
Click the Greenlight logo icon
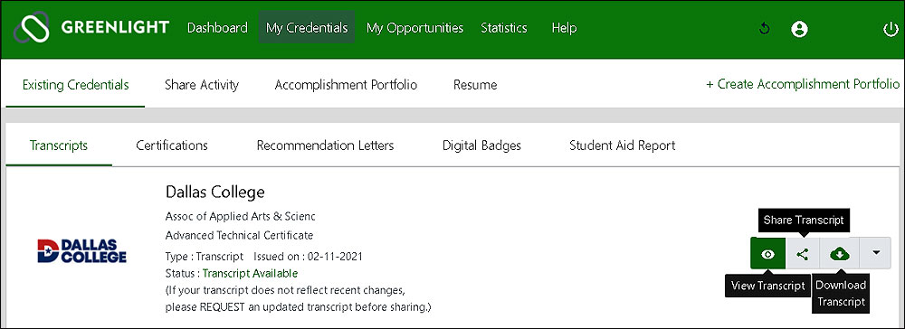[32, 27]
